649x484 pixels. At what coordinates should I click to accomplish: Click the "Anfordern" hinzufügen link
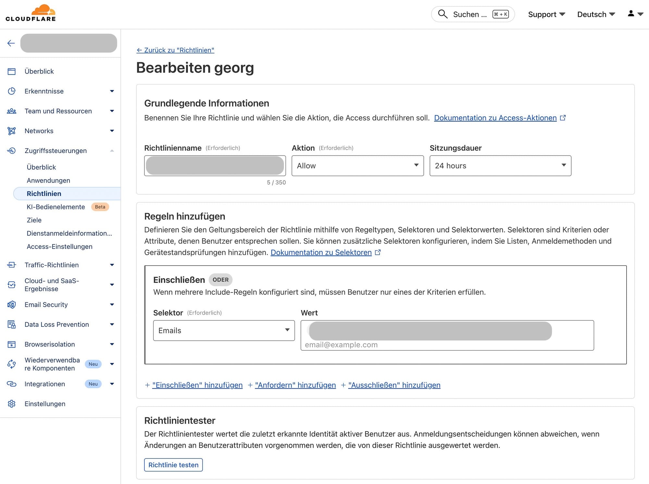295,385
